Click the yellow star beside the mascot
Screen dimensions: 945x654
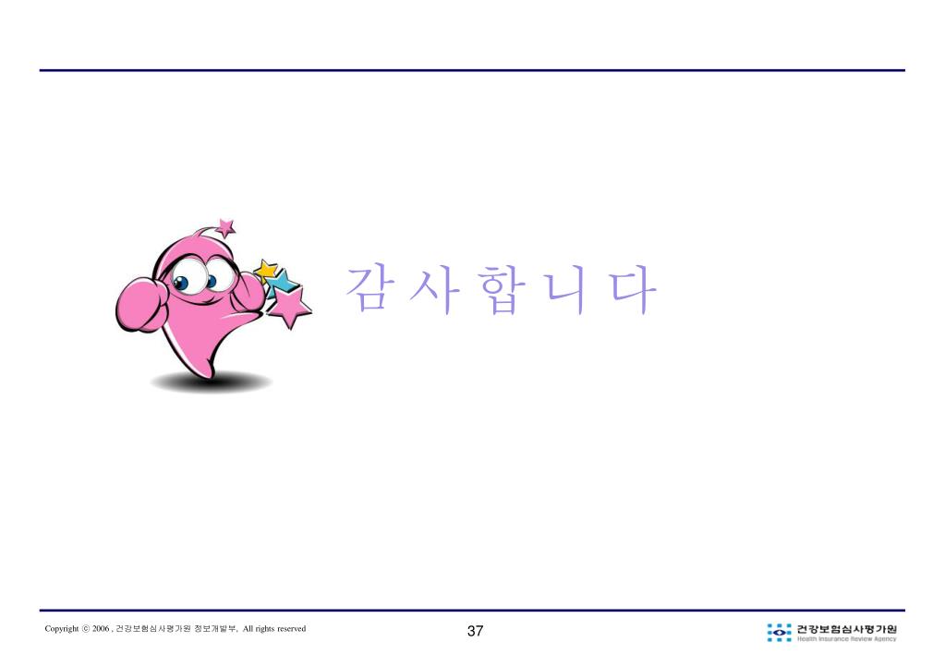264,270
